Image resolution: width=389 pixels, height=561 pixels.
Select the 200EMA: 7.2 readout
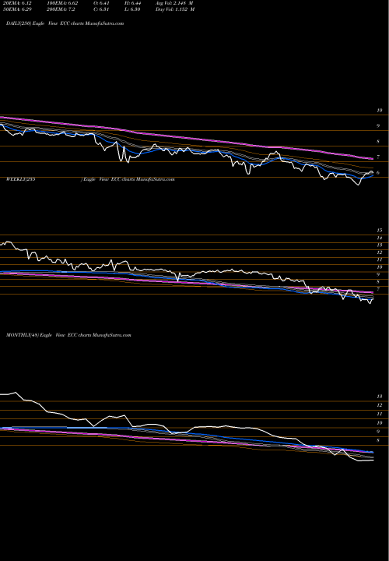(61, 9)
